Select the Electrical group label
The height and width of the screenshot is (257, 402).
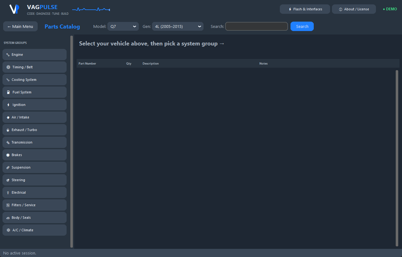click(x=19, y=192)
